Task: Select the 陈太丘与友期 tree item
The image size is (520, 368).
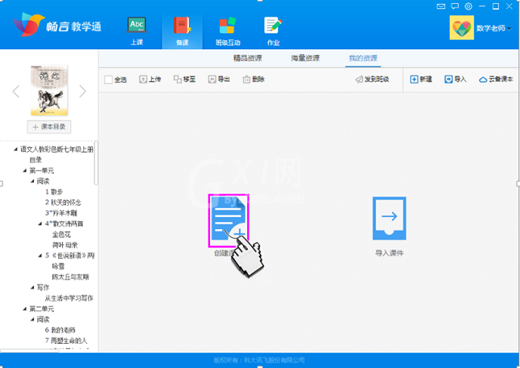Action: (x=70, y=277)
